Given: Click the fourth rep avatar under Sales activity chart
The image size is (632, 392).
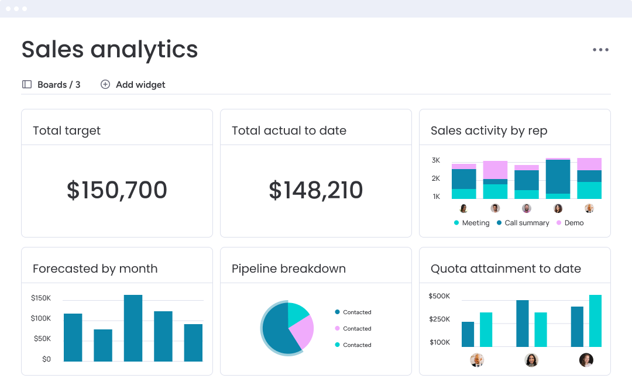Looking at the screenshot, I should [x=558, y=208].
